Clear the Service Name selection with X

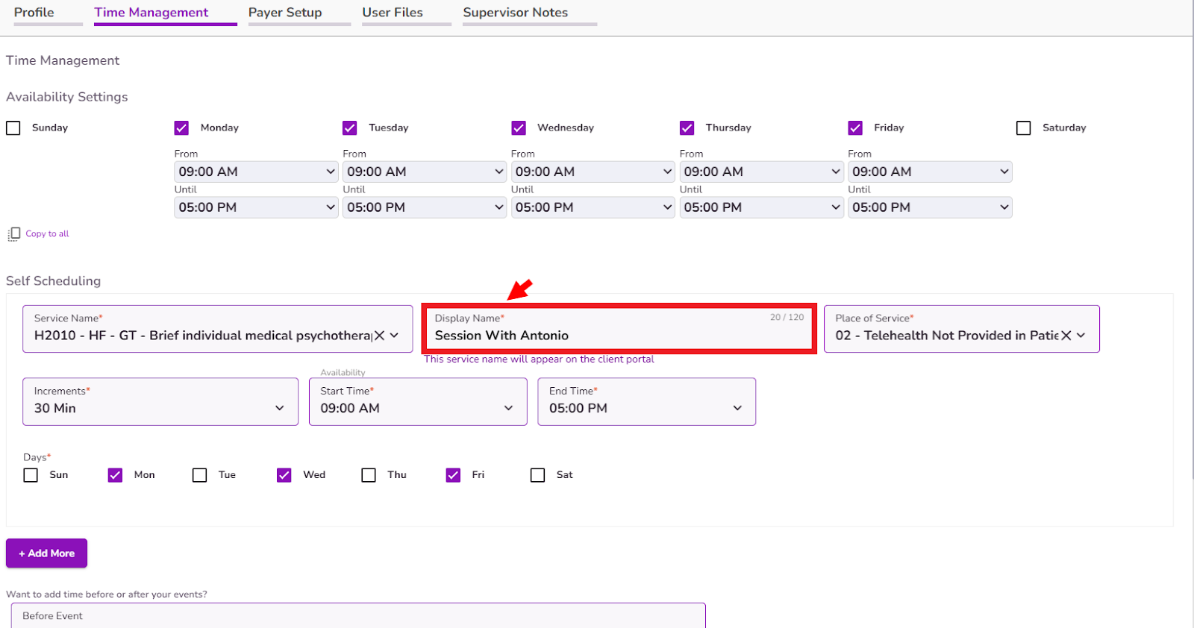(379, 336)
